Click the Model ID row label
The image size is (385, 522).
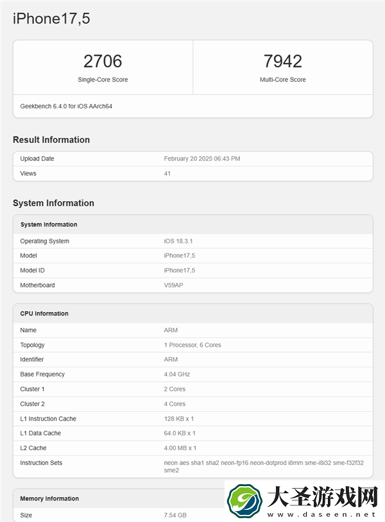point(32,271)
